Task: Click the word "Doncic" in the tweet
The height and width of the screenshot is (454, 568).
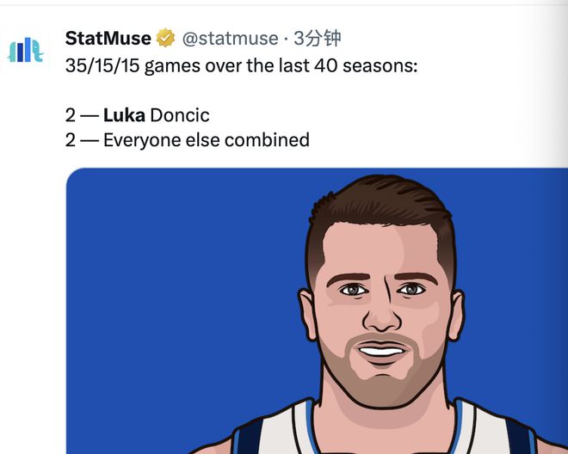Action: click(179, 115)
